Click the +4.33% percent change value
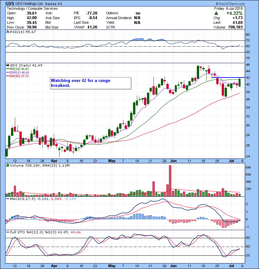259x269 pixels. click(x=234, y=13)
